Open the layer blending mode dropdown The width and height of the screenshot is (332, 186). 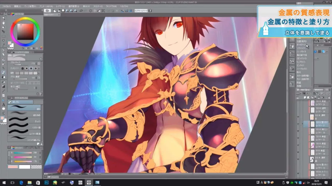click(x=305, y=90)
